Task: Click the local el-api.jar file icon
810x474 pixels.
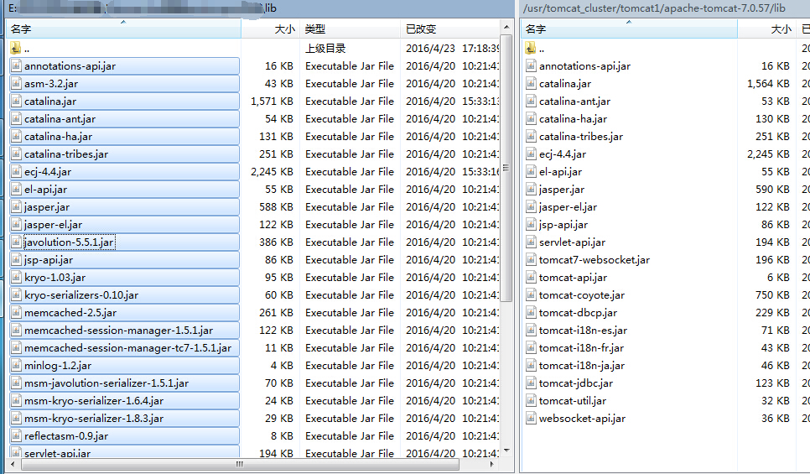Action: click(x=17, y=190)
